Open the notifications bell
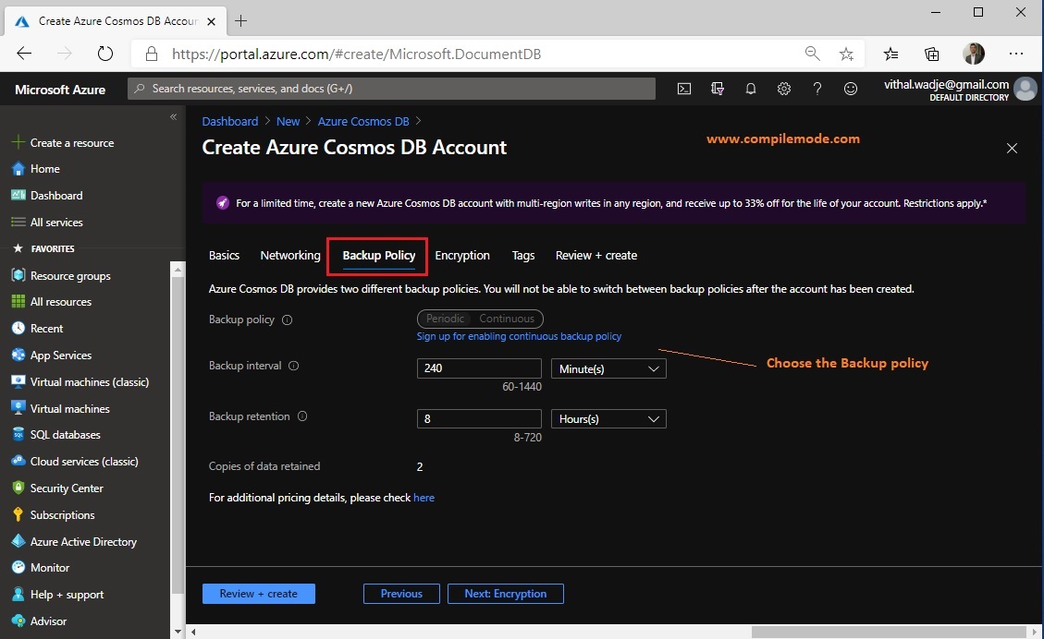 pyautogui.click(x=750, y=89)
